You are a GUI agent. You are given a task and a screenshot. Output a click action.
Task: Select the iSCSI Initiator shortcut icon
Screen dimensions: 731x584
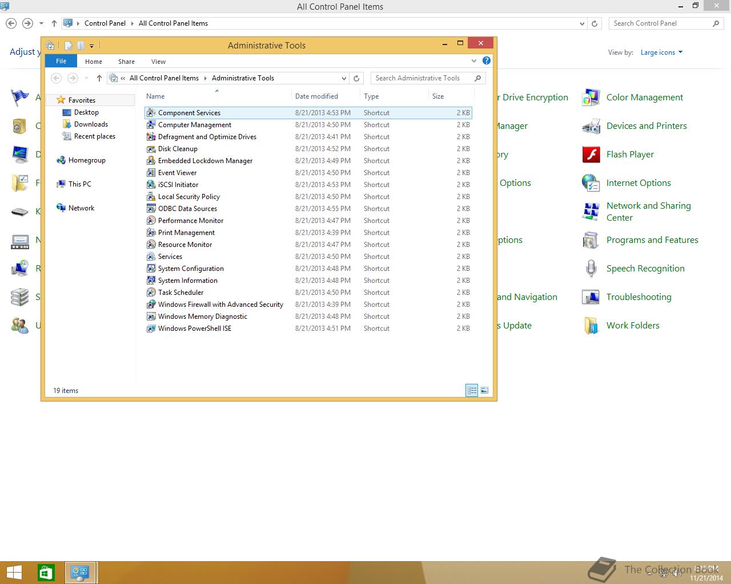pos(151,185)
